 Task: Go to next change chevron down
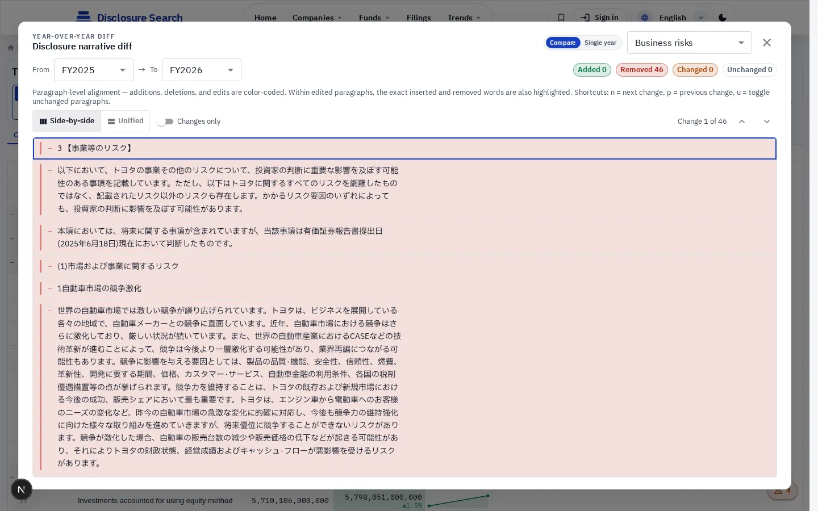766,122
